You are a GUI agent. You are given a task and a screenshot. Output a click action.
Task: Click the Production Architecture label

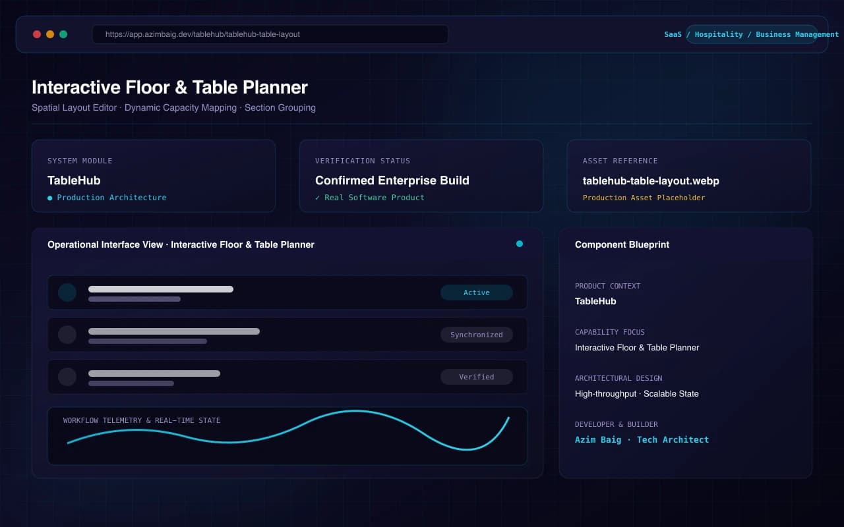click(111, 198)
